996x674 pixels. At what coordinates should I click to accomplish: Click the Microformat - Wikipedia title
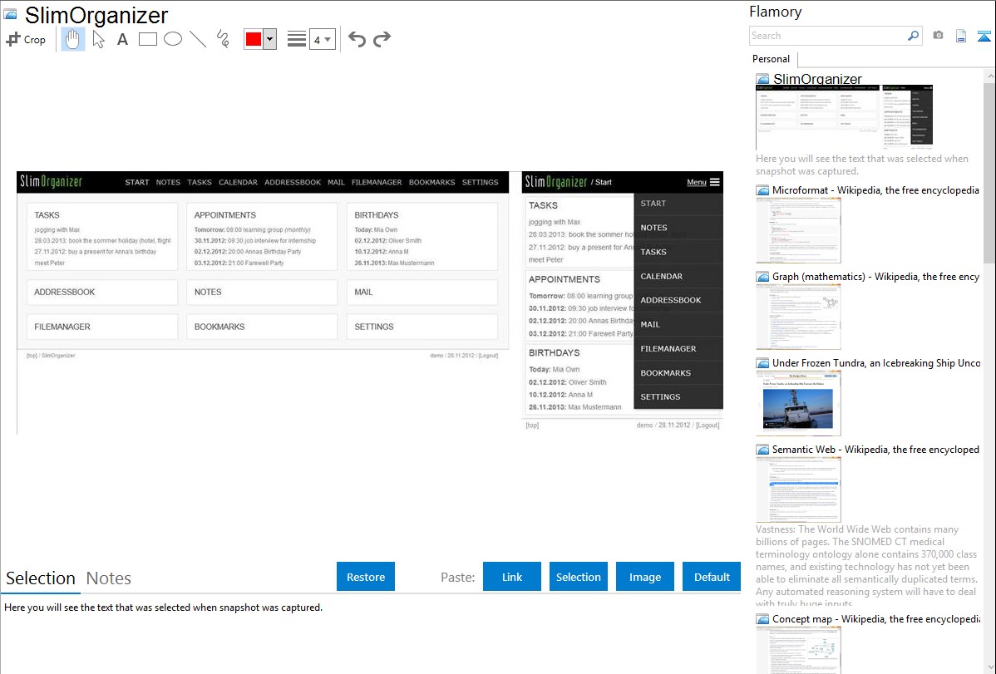pyautogui.click(x=875, y=190)
